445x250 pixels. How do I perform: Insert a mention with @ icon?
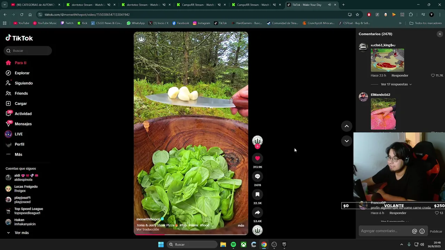(x=414, y=231)
